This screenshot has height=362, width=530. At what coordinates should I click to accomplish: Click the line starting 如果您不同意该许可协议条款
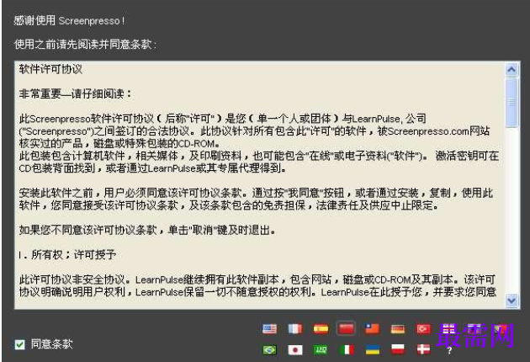147,230
